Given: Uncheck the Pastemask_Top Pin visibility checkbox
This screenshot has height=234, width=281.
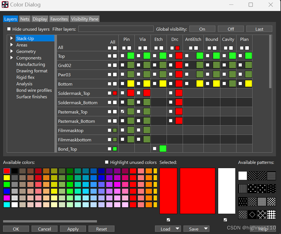Looking at the screenshot, I should coord(122,112).
